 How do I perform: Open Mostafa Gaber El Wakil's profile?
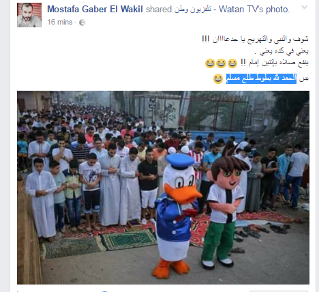click(95, 10)
